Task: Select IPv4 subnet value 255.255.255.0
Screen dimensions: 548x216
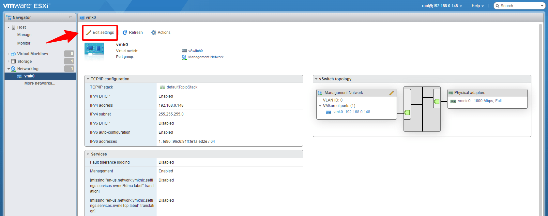Action: (x=171, y=114)
